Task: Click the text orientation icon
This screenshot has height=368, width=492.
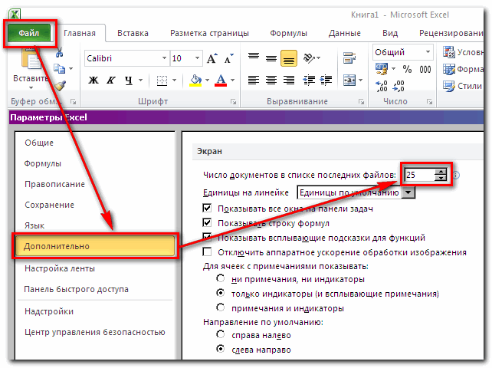Action: 309,58
